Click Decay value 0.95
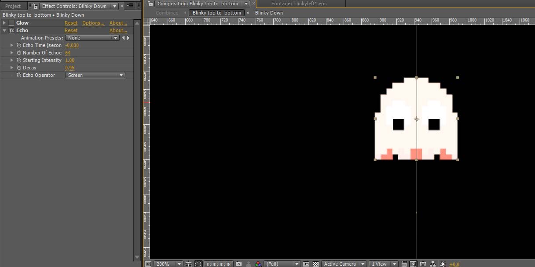This screenshot has width=535, height=267. pyautogui.click(x=70, y=68)
